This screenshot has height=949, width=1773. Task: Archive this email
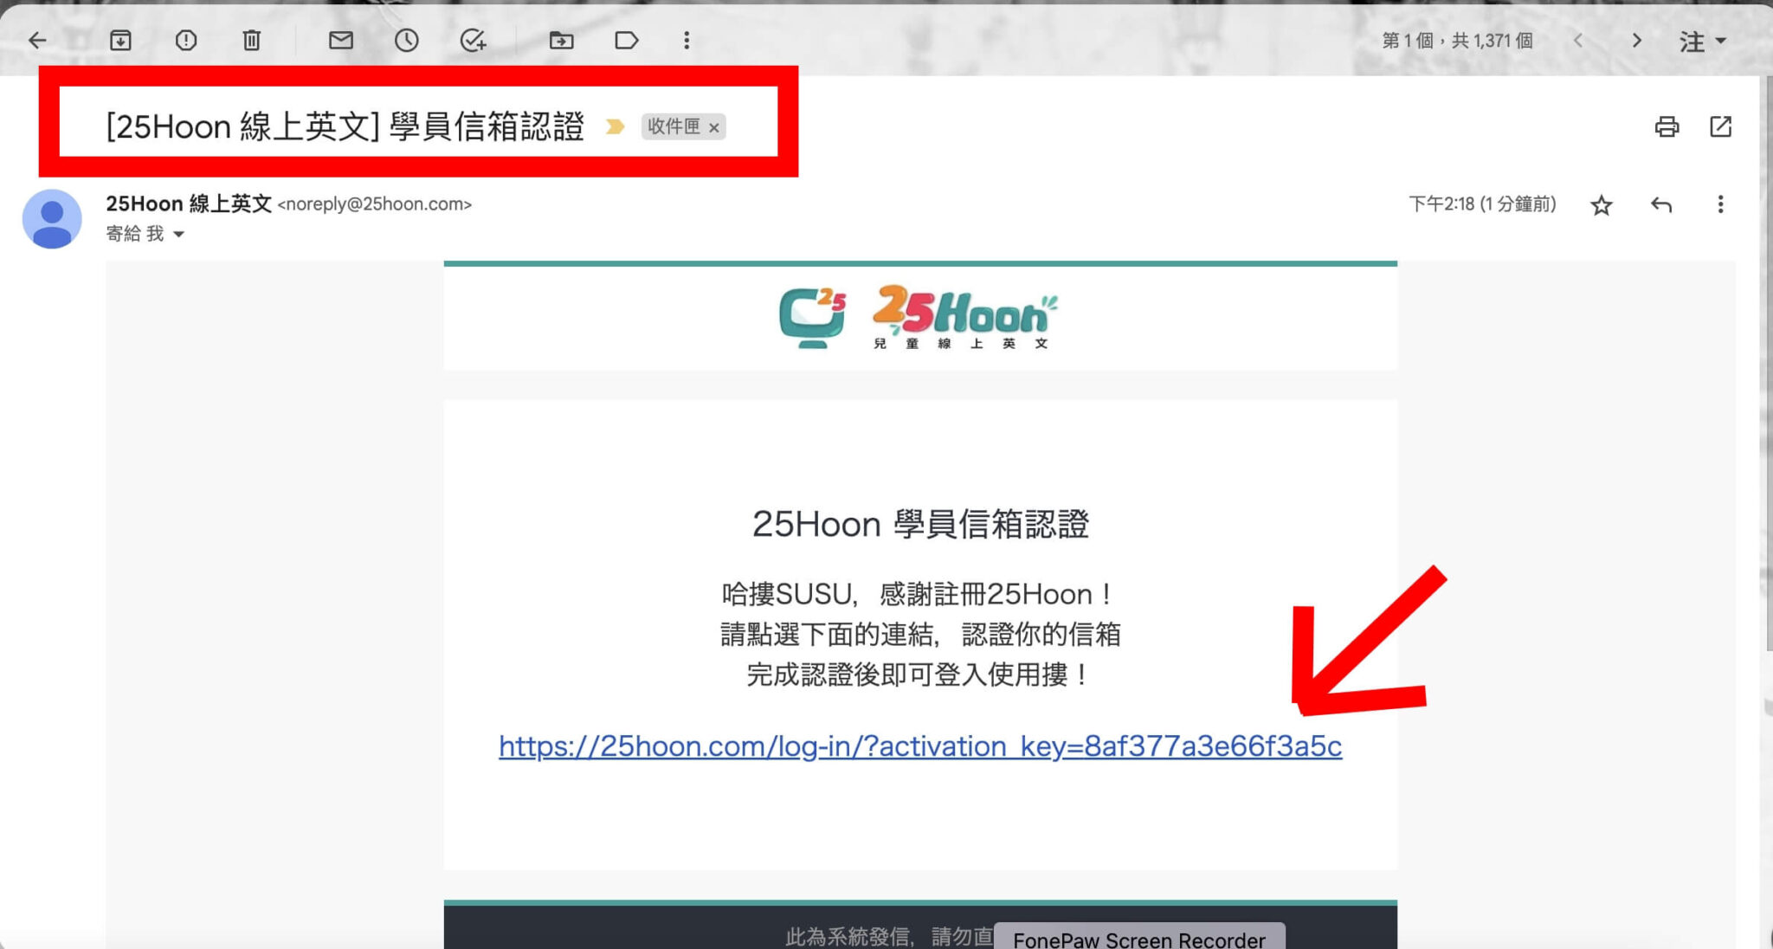[120, 40]
